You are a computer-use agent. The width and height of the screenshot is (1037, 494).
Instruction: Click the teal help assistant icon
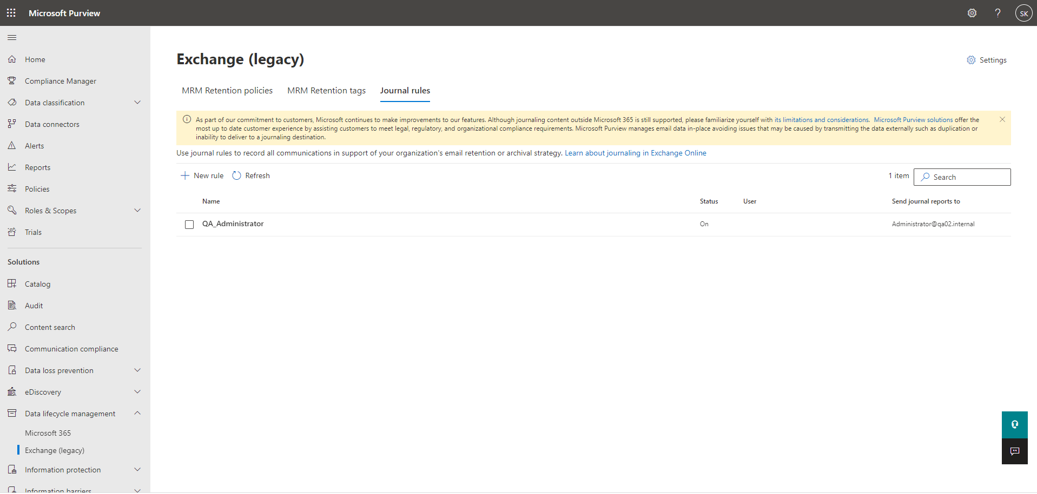tap(1014, 424)
